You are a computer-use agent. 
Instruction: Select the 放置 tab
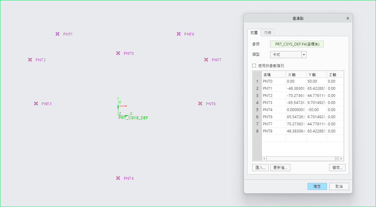(x=254, y=32)
